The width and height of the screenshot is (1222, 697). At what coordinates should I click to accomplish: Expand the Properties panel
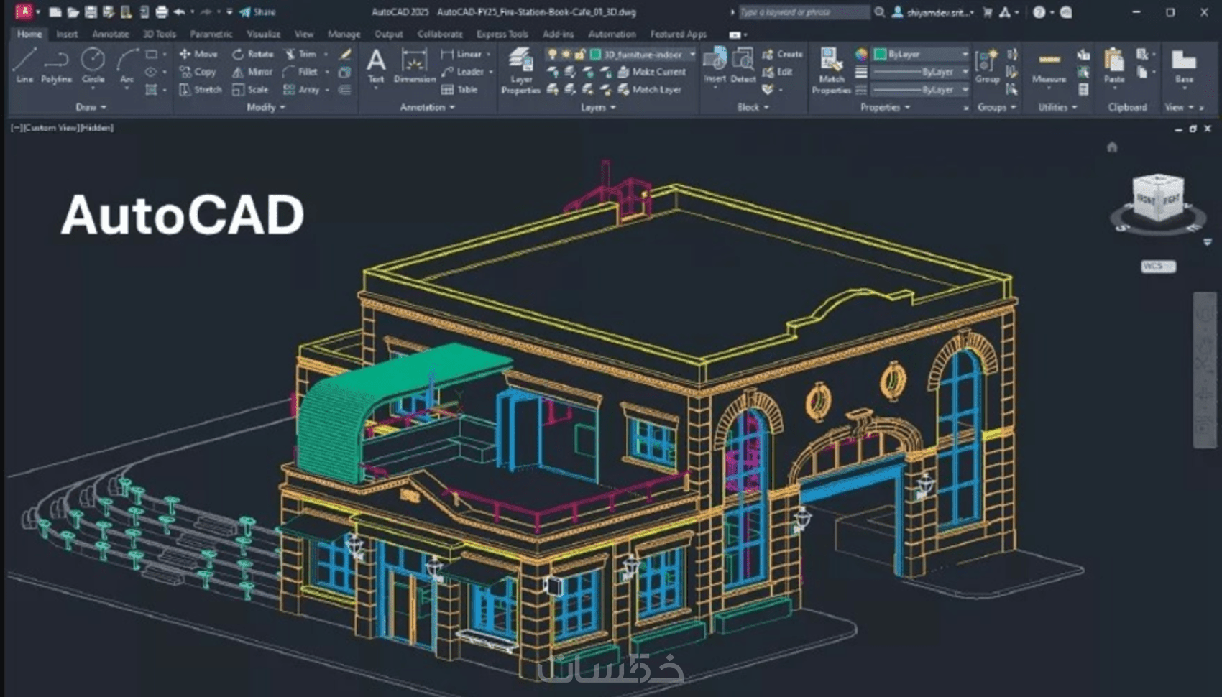(886, 107)
